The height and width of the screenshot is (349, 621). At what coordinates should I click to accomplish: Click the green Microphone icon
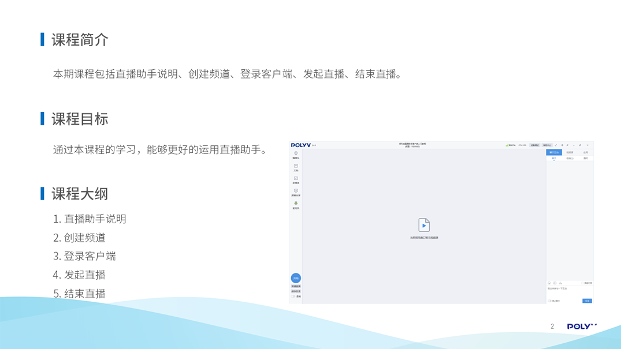[x=296, y=204]
